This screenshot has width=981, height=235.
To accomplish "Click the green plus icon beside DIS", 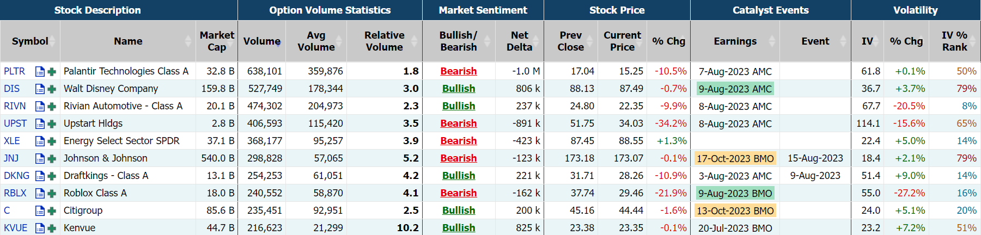I will click(52, 89).
